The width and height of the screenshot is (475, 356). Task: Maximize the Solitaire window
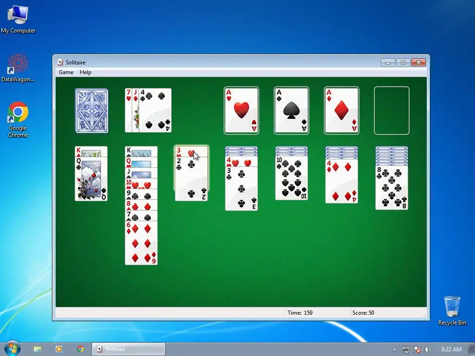point(403,63)
